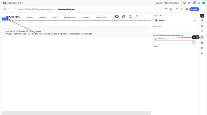Click Main in the breadcrumb
Screen dimensions: 207x115
(161, 16)
